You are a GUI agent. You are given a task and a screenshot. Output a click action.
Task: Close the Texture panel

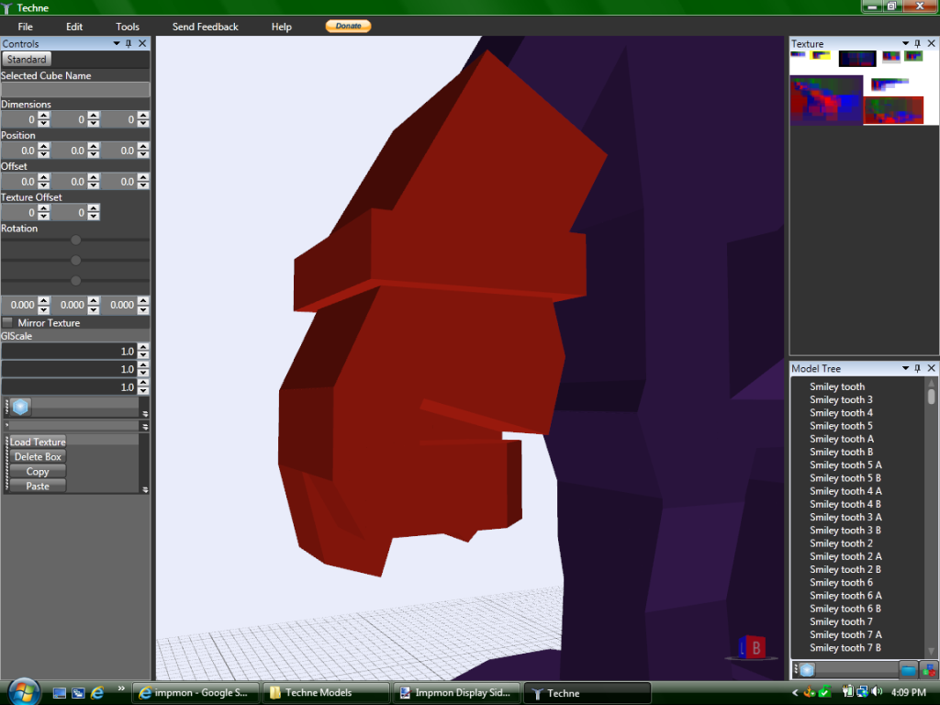[931, 44]
